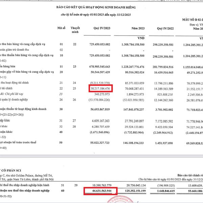
Task: Select other income value 4.609.167.363
Action: [x=100, y=121]
